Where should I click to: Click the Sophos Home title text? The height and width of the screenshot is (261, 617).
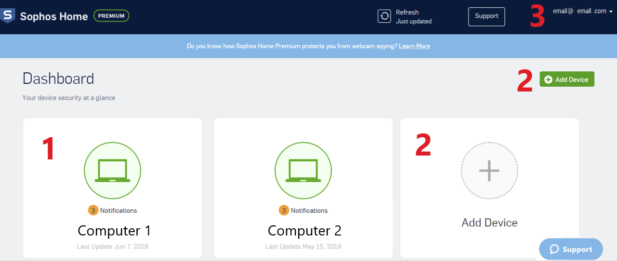(x=53, y=16)
